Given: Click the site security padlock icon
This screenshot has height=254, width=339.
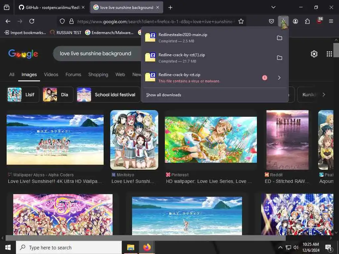Looking at the screenshot, I should [x=72, y=21].
